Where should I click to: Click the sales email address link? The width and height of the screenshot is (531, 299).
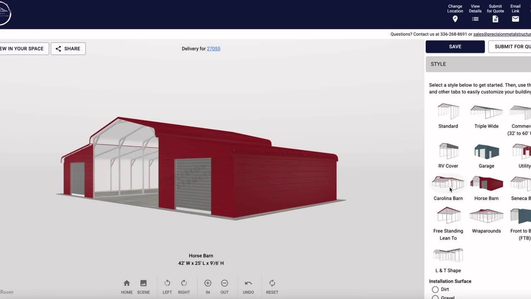click(x=502, y=34)
